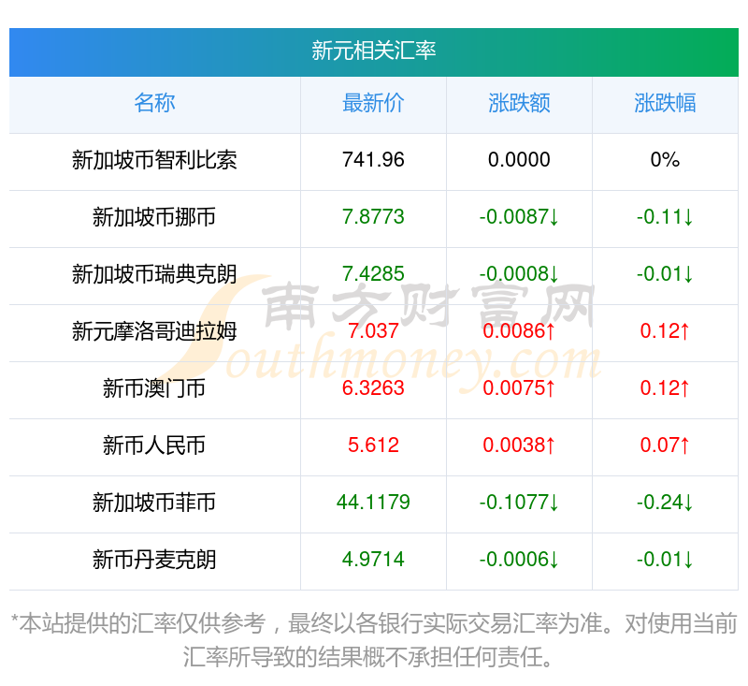The height and width of the screenshot is (686, 748).
Task: Click the price 6.3263
Action: click(x=373, y=388)
